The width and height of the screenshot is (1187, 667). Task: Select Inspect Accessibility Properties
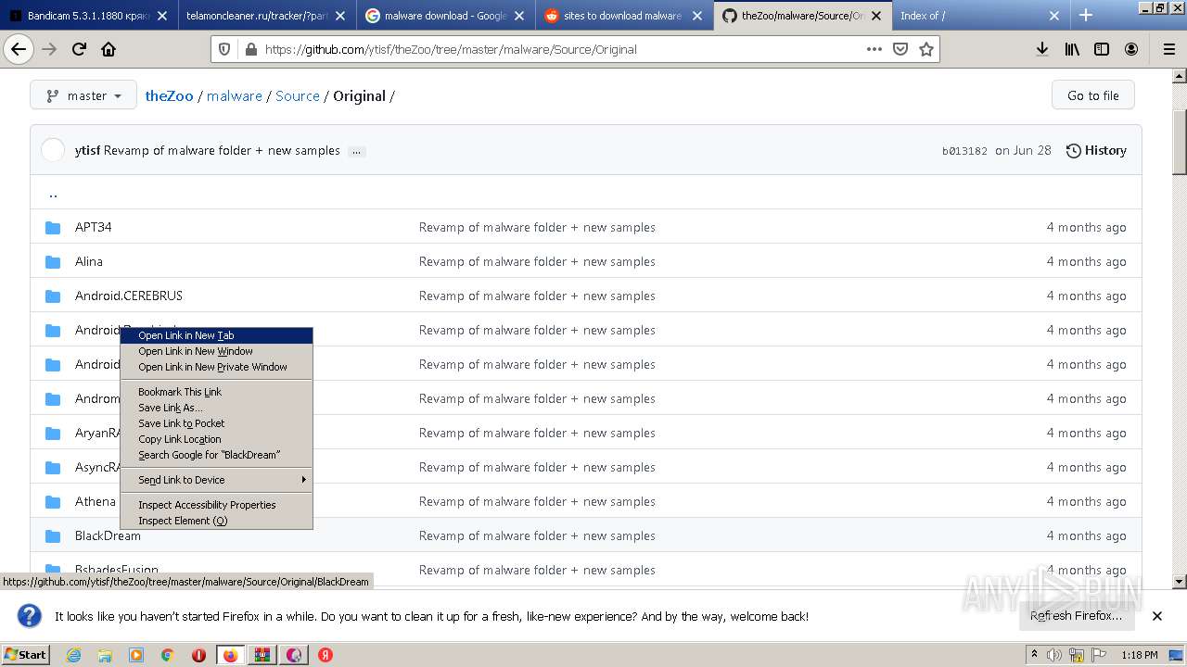(216, 505)
